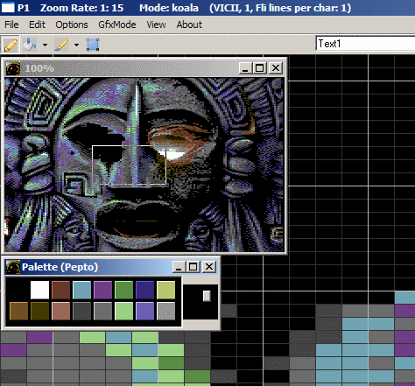Select the paint bucket fill tool

point(30,45)
